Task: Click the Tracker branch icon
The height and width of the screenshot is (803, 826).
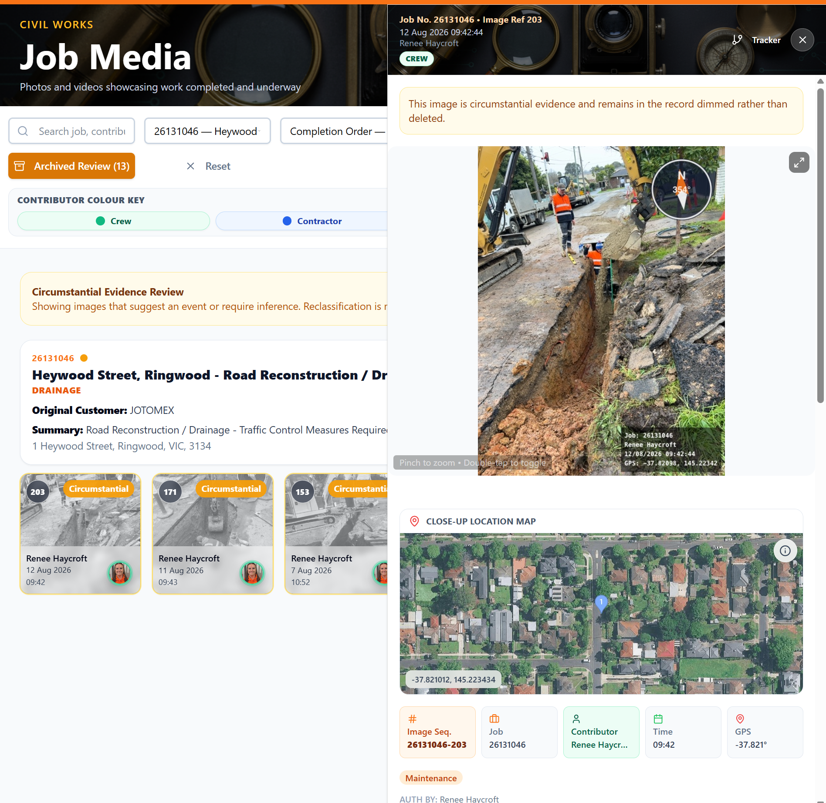Action: point(737,40)
